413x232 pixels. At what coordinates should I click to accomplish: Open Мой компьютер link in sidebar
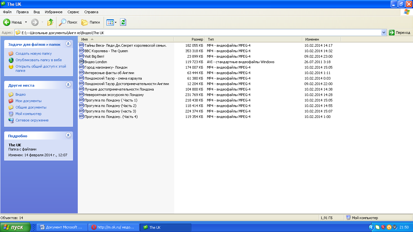[28, 114]
